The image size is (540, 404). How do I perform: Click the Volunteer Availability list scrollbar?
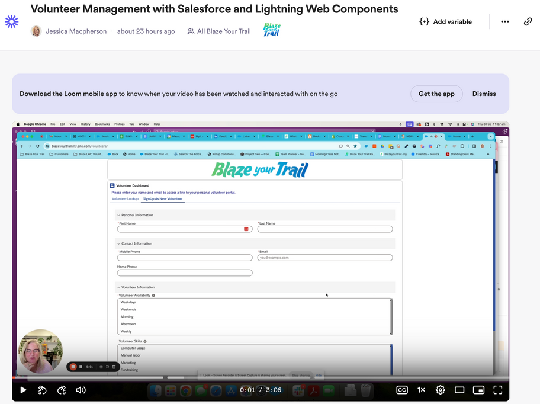tap(391, 316)
